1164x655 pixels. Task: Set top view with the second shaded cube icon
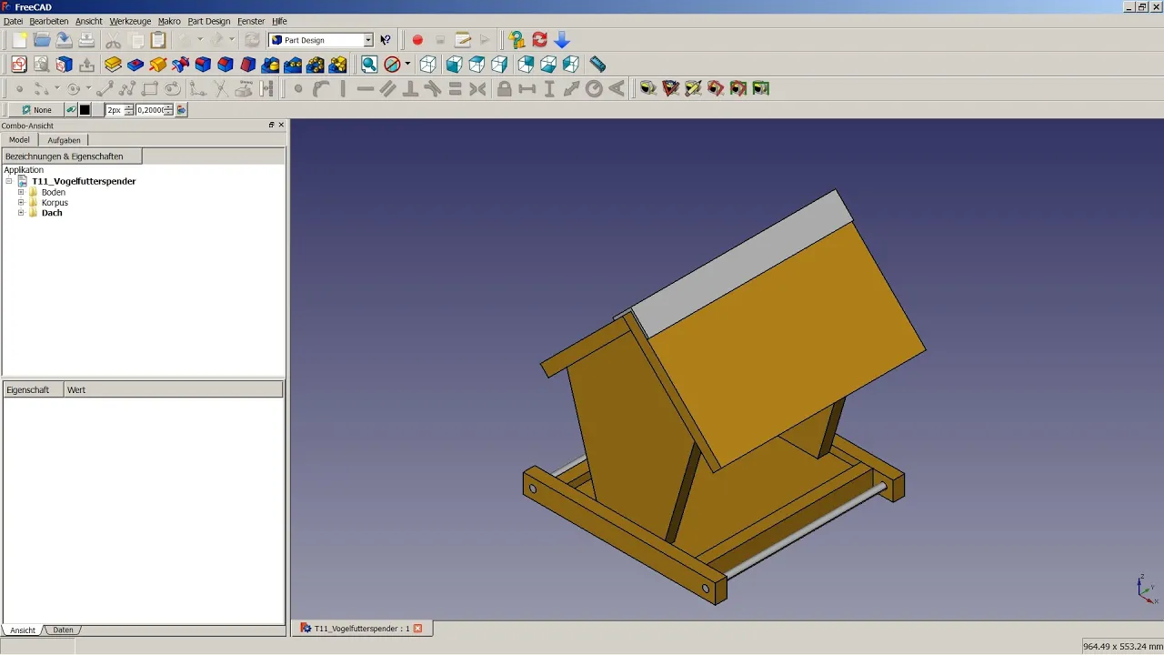(477, 65)
